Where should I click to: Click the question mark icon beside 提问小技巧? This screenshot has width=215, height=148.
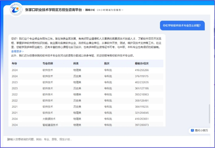coord(192,130)
